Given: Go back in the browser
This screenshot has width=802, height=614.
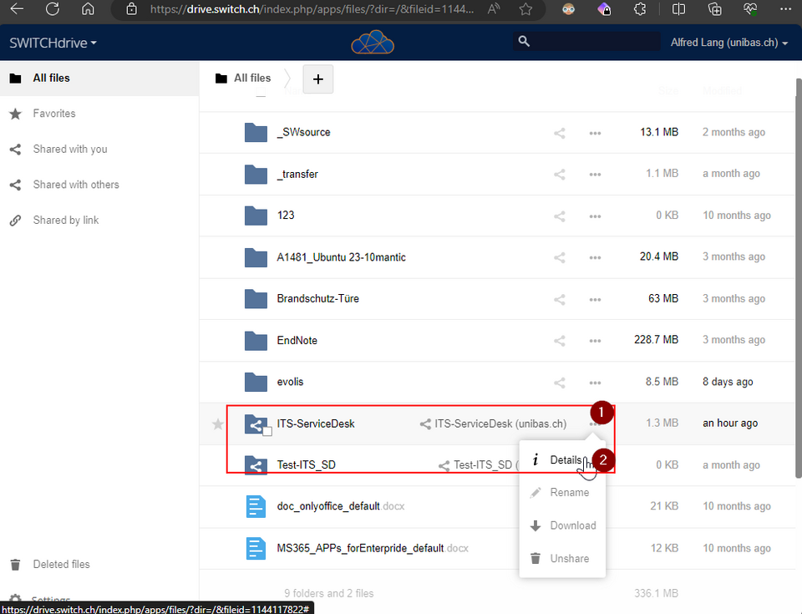Looking at the screenshot, I should pos(17,8).
